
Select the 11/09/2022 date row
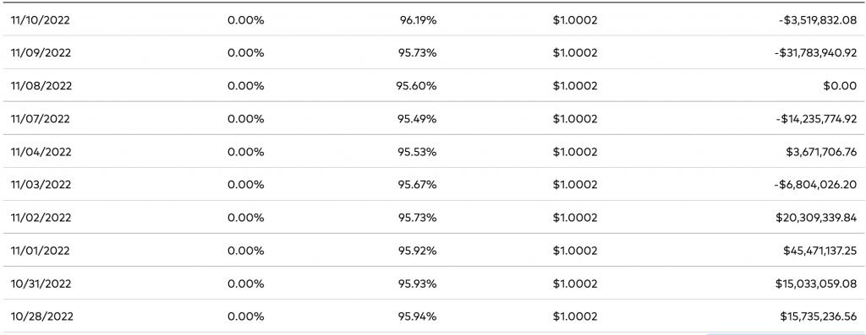(433, 53)
